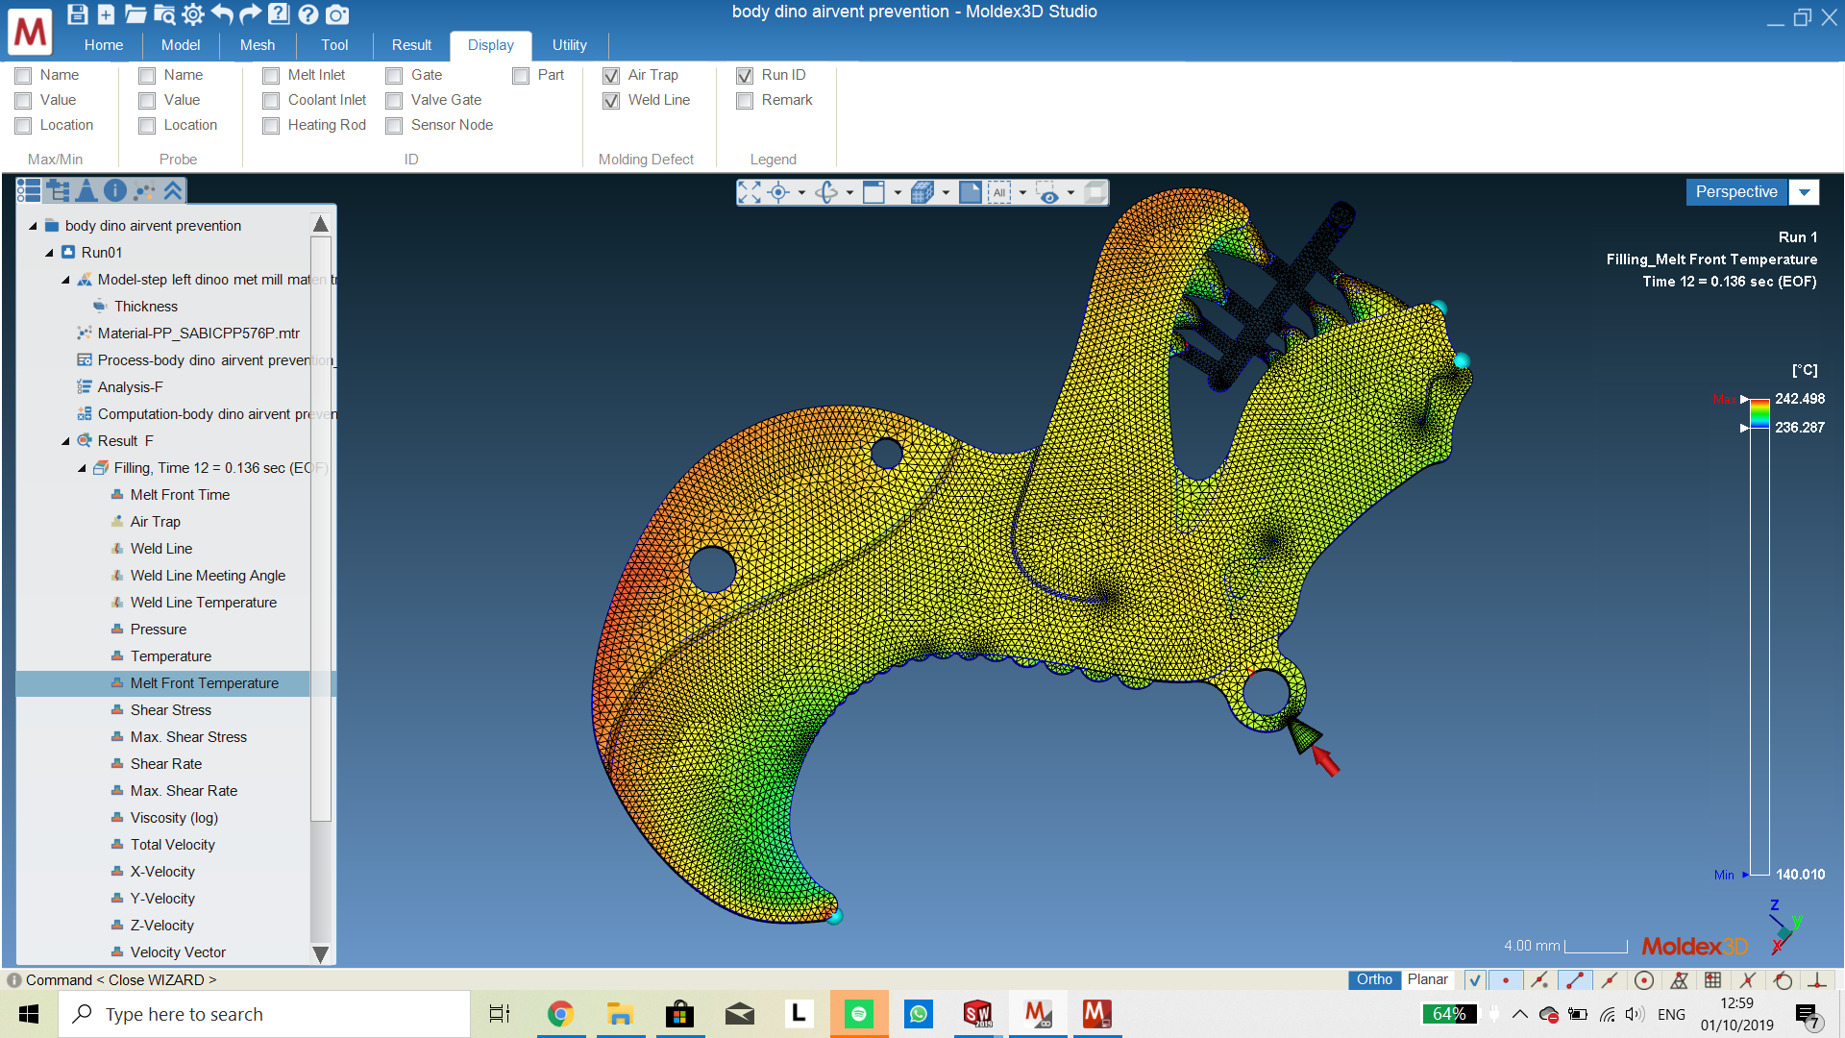The width and height of the screenshot is (1845, 1038).
Task: Enable the Gate checkbox in ID group
Action: coord(394,75)
